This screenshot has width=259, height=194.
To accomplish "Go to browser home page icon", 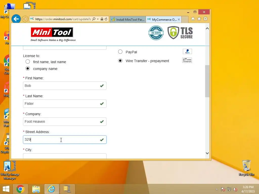I will pyautogui.click(x=193, y=19).
